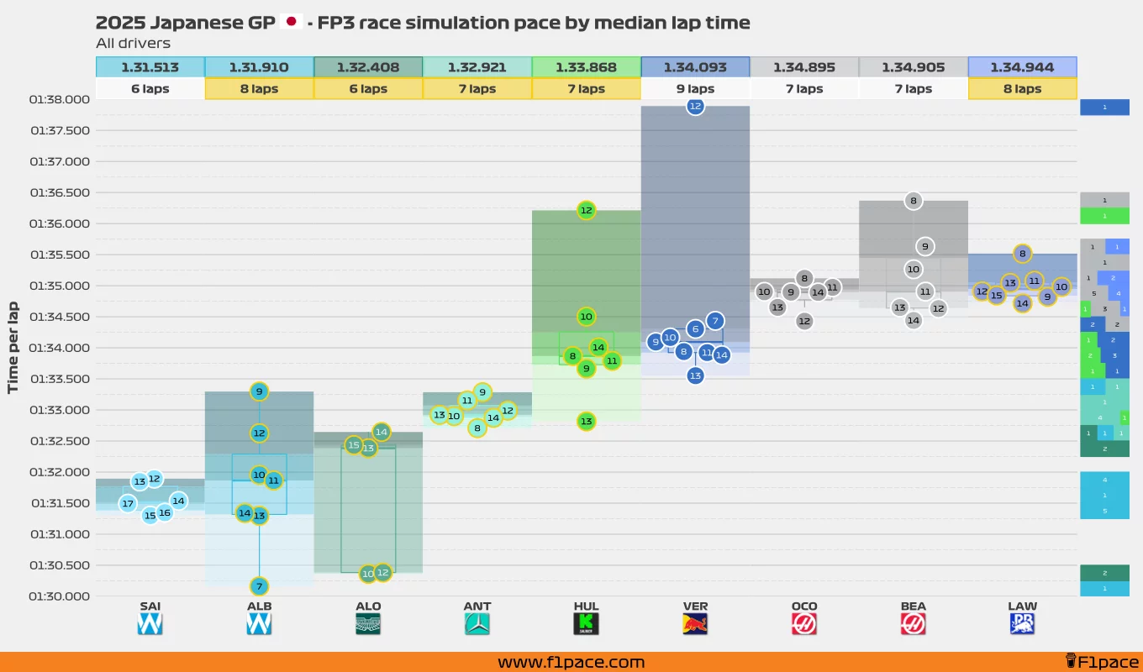Select the 1.31.513 median time header

[150, 66]
